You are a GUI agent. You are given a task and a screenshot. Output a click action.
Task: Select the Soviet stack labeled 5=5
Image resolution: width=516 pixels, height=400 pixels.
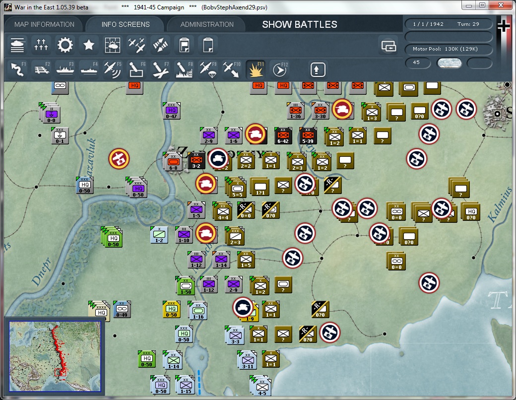click(x=236, y=187)
